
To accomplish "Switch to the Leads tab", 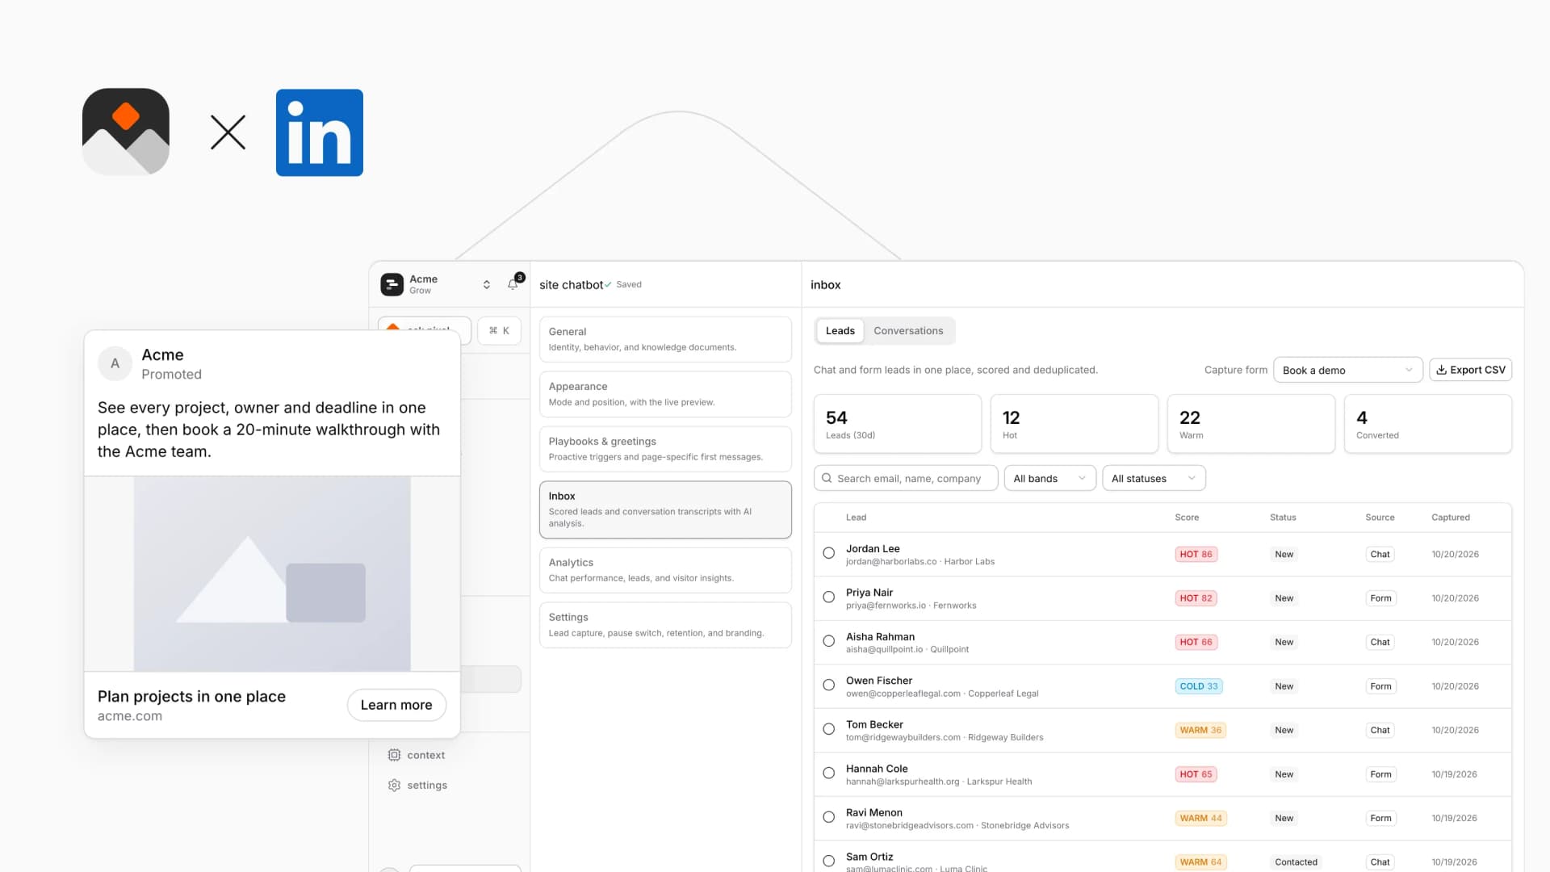I will (840, 330).
